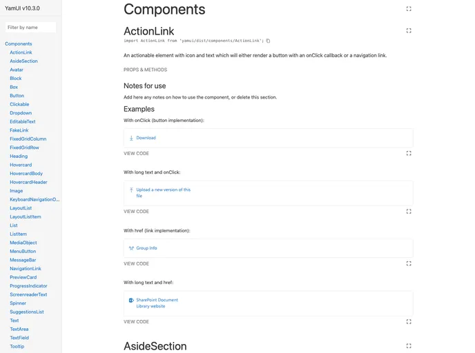Viewport: 475px width, 353px height.
Task: Expand View Code under the Download example
Action: pos(136,153)
